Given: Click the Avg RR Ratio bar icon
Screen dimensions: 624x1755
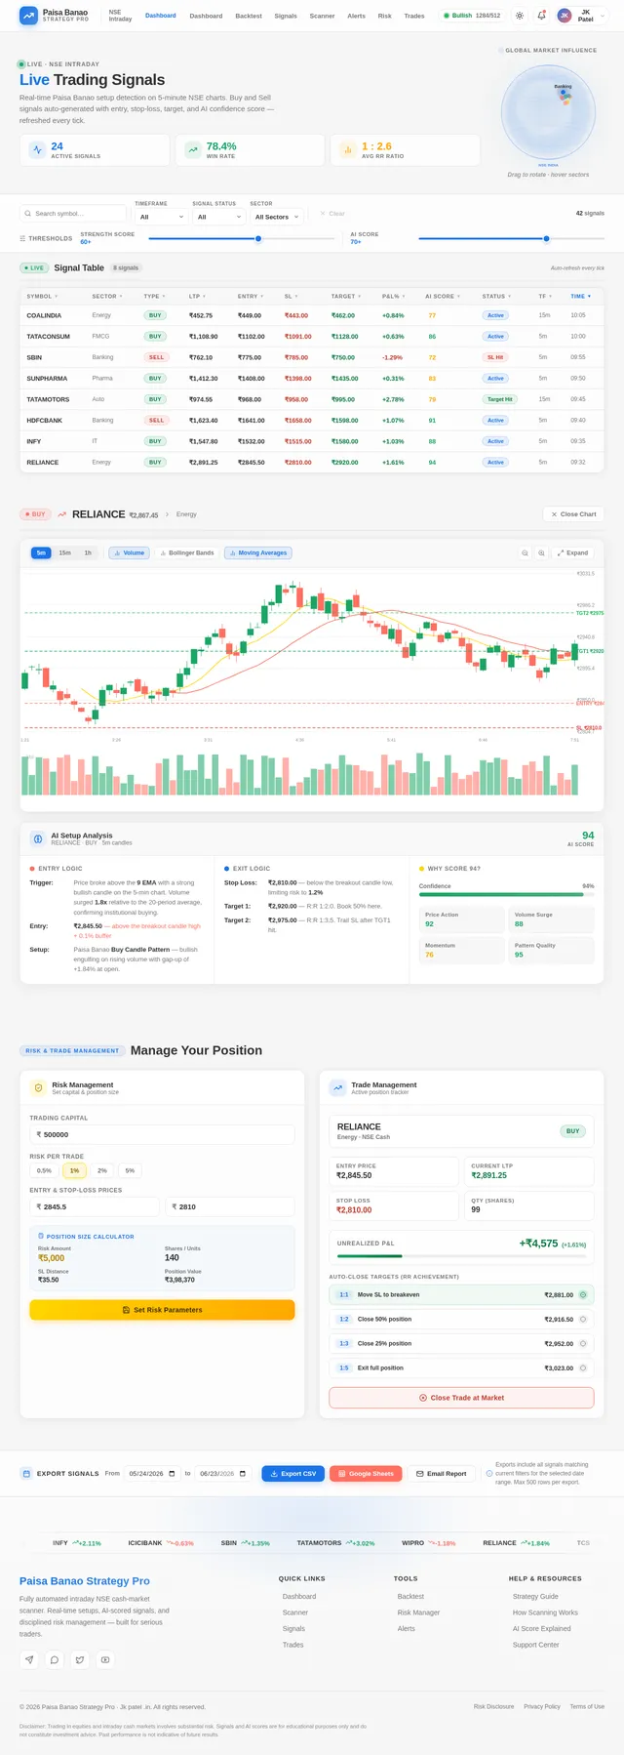Looking at the screenshot, I should (x=347, y=149).
